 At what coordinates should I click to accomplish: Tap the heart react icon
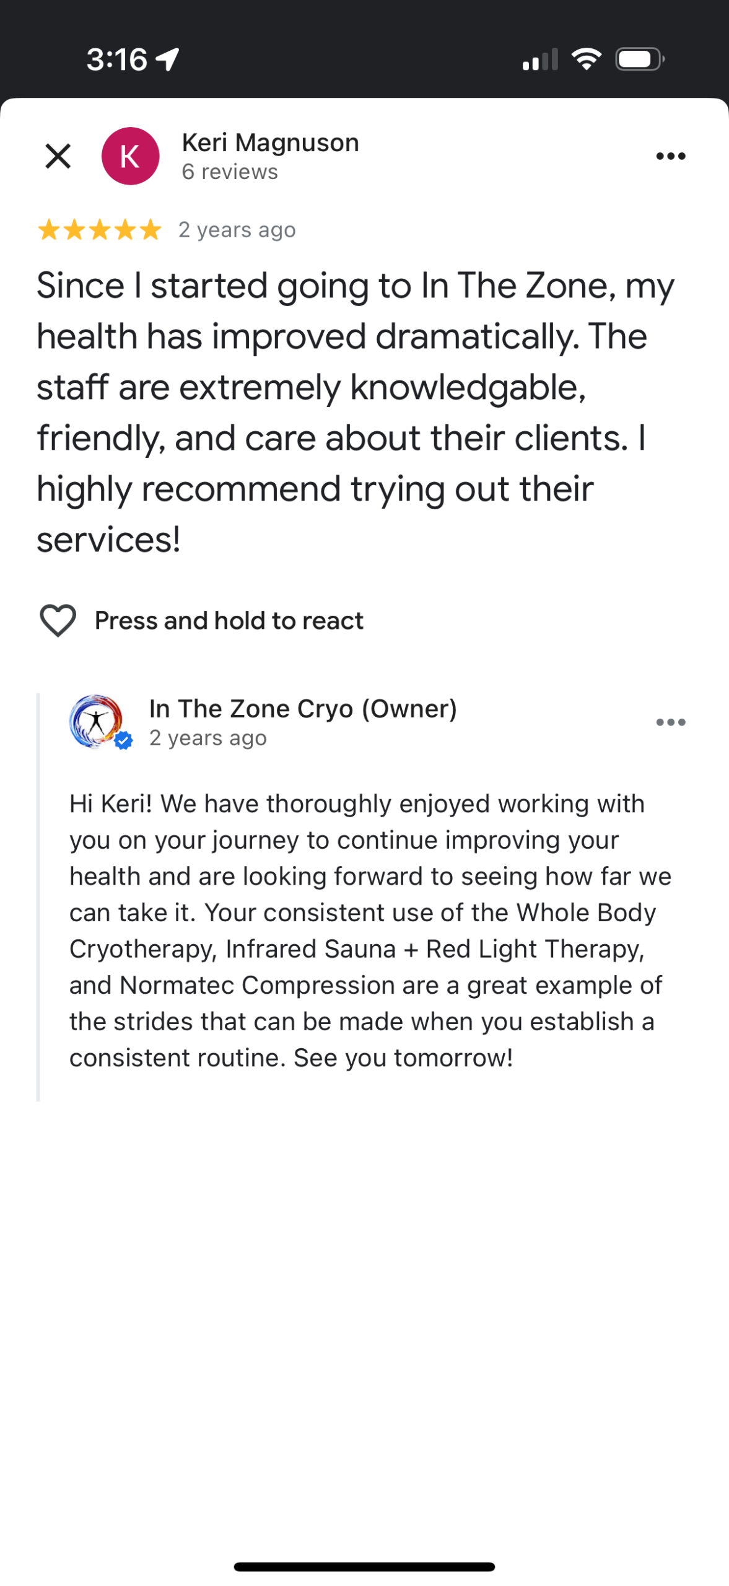click(x=58, y=620)
